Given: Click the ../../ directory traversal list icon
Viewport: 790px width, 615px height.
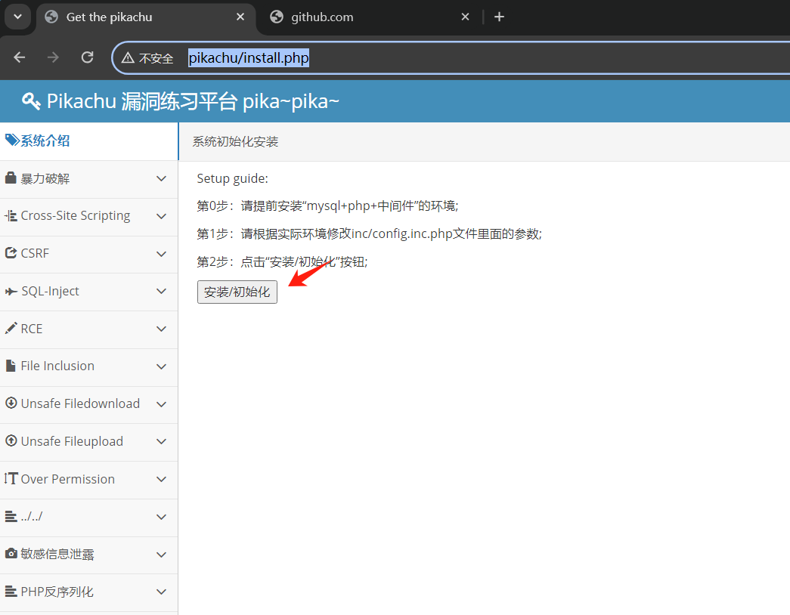Looking at the screenshot, I should [11, 516].
